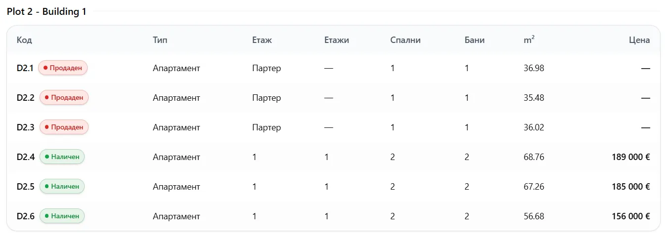
Task: Click the 185 000 € price
Action: pos(630,187)
